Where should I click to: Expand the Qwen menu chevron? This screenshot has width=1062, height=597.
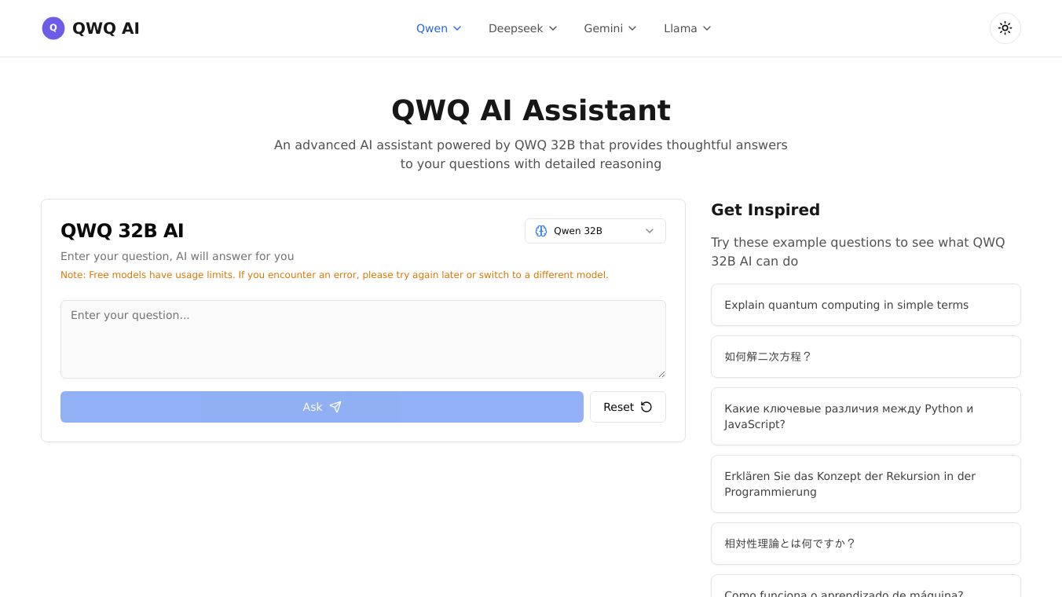[x=457, y=28]
